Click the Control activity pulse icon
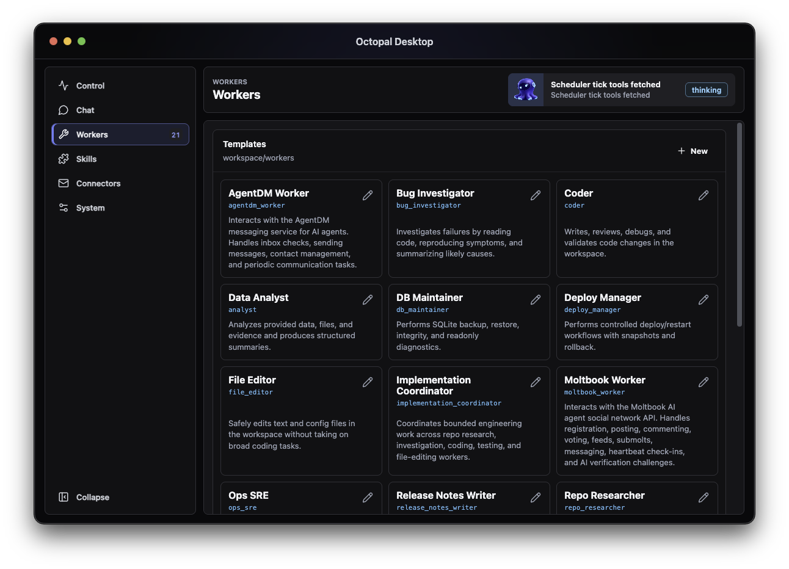This screenshot has width=789, height=569. point(64,85)
